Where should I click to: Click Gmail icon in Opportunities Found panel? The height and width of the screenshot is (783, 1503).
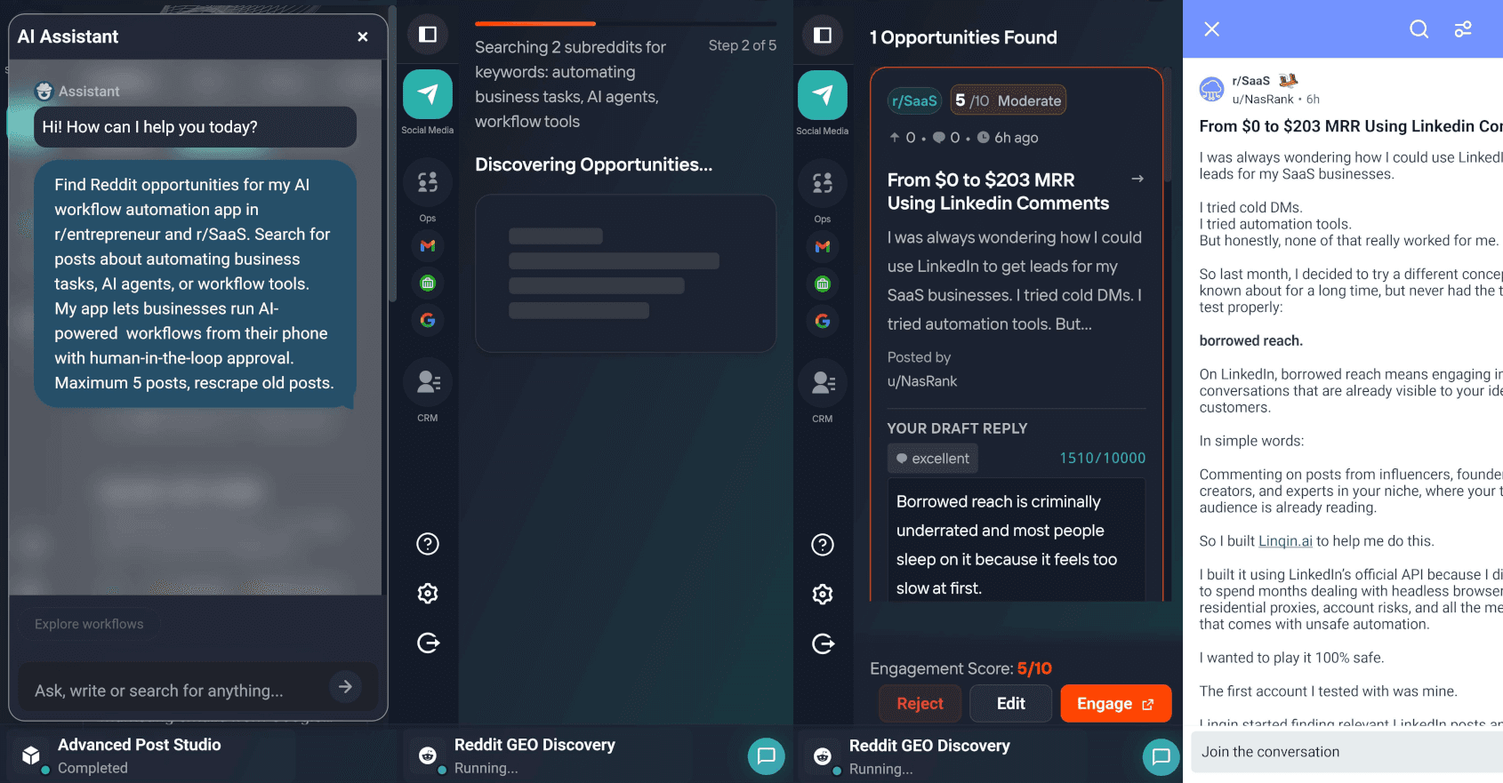(823, 246)
